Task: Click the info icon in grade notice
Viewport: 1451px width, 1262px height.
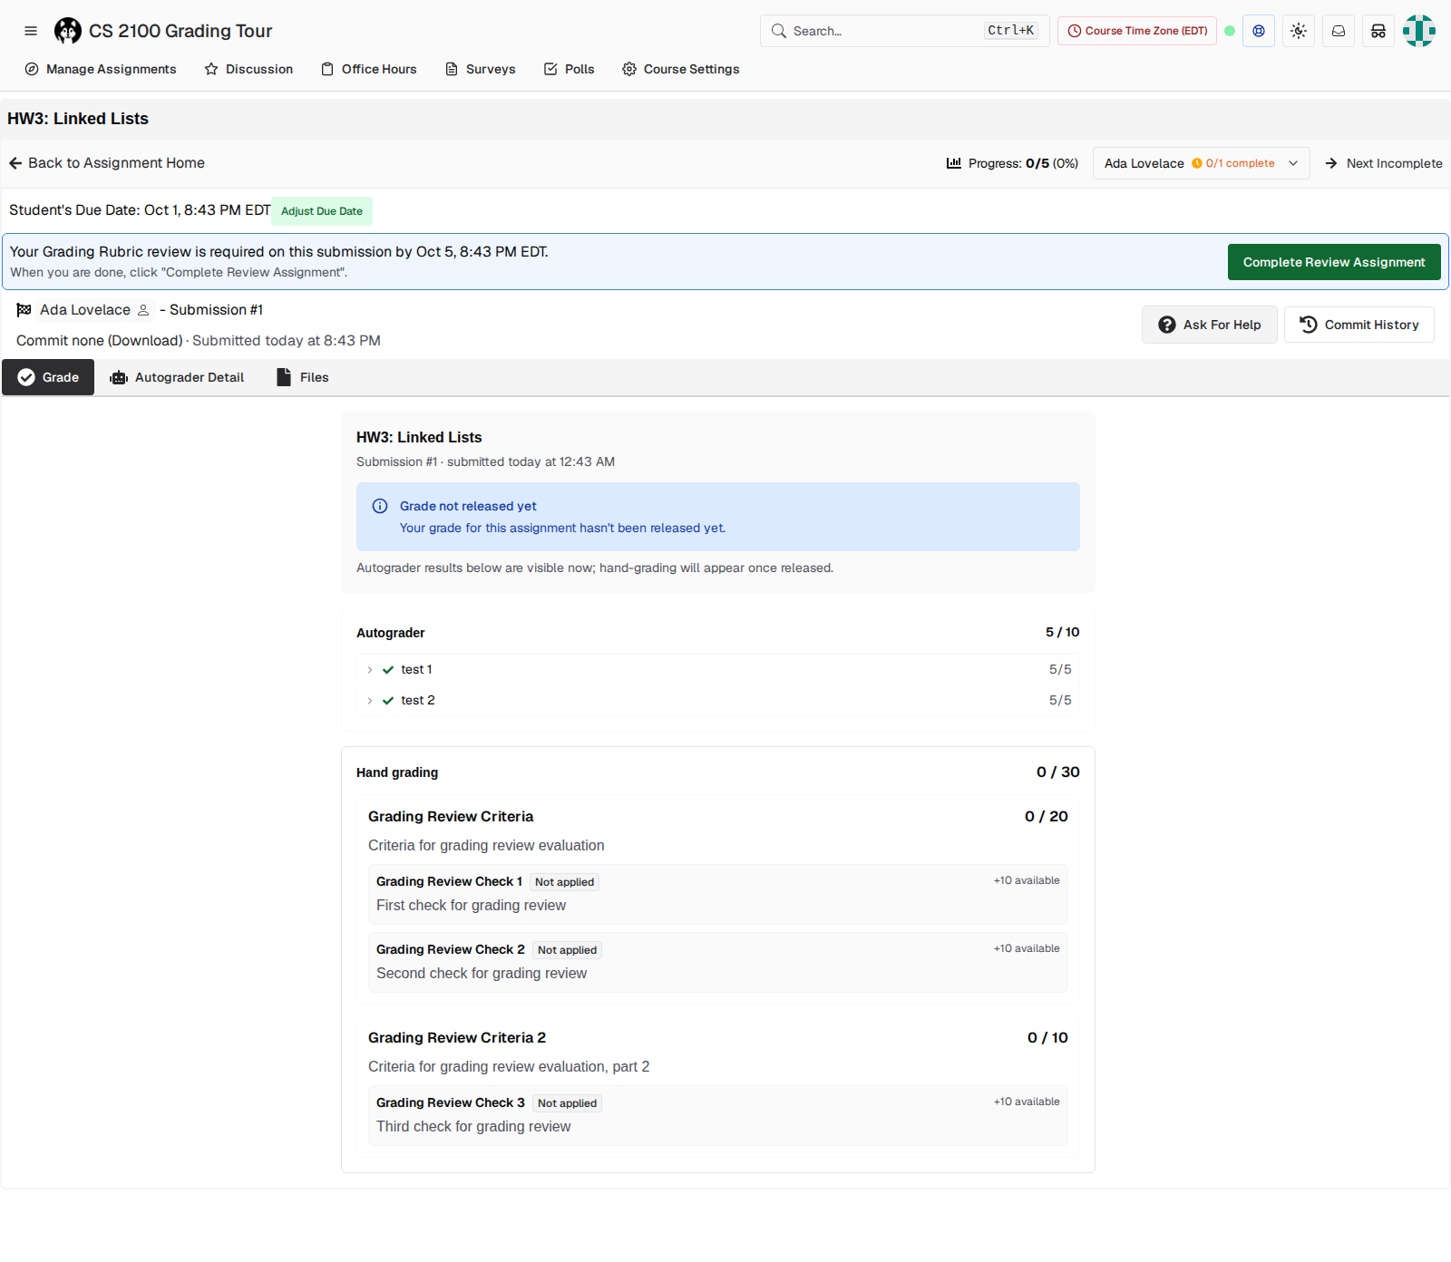Action: pyautogui.click(x=380, y=506)
